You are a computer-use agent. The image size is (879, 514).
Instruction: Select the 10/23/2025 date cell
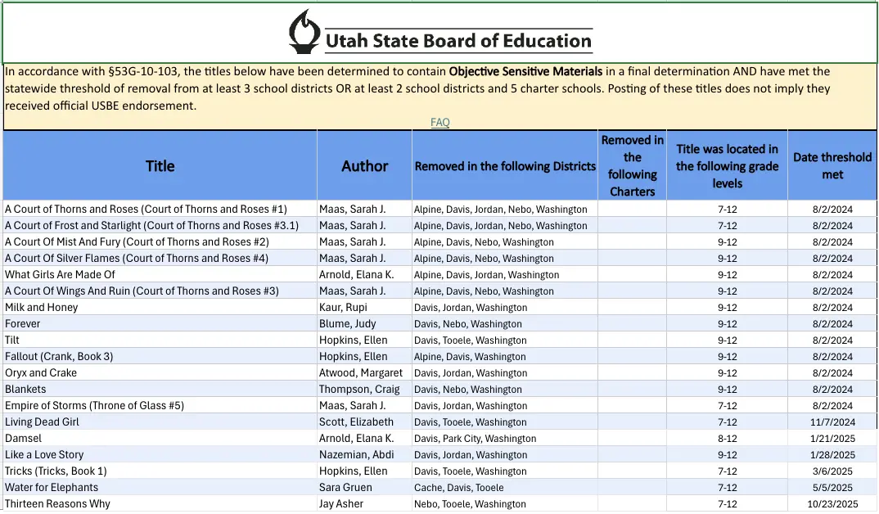pos(832,504)
